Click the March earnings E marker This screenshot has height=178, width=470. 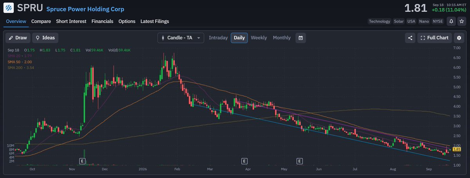tap(244, 161)
